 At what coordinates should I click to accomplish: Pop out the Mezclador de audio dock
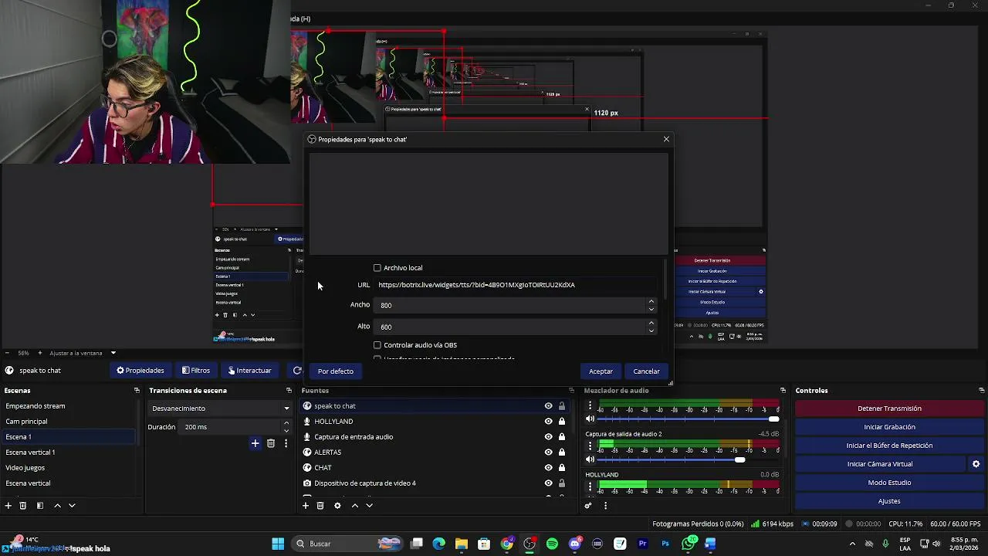coord(783,391)
